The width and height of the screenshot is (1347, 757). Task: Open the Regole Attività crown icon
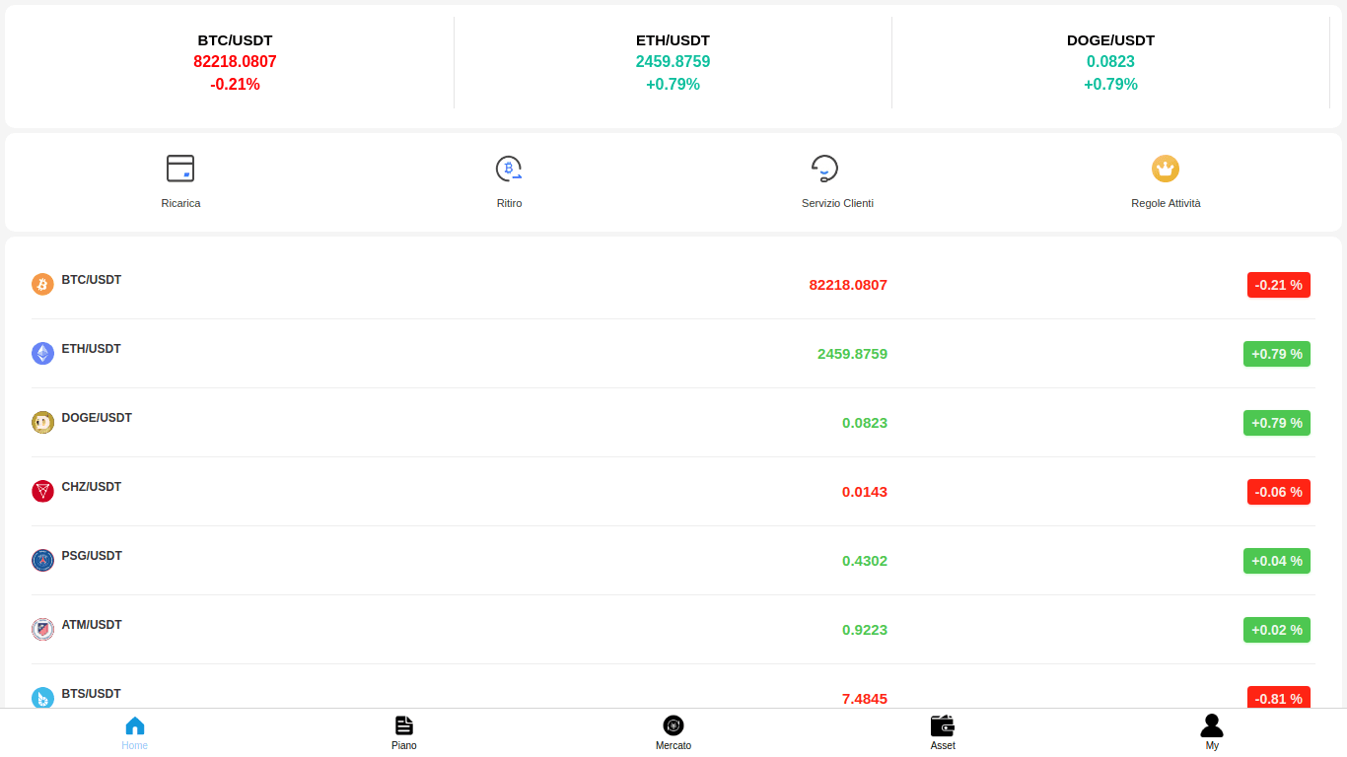pos(1166,169)
